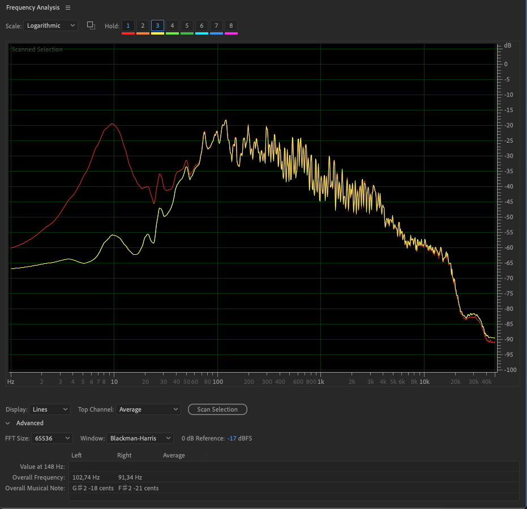Click the Scan Selection button
Screen dimensions: 527x509
pos(217,409)
